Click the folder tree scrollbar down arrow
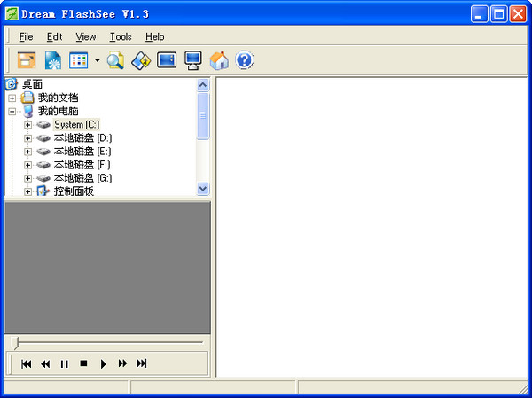 click(203, 189)
